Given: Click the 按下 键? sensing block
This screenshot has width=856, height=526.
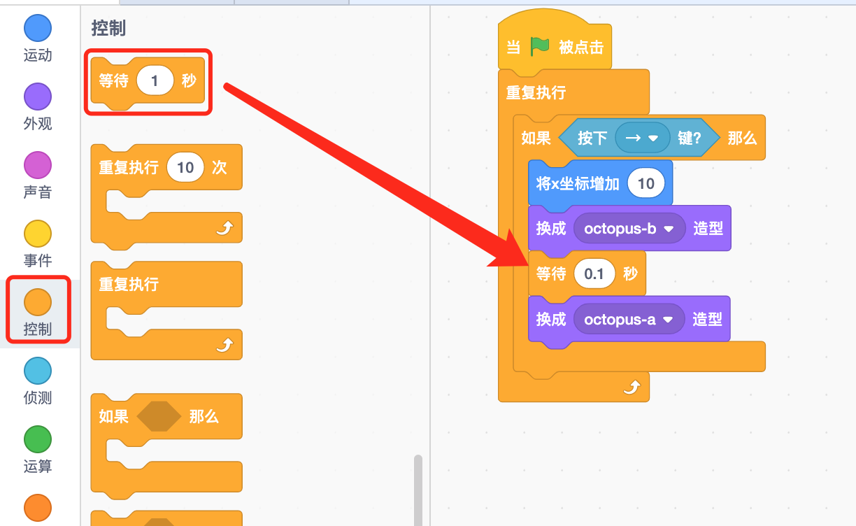Looking at the screenshot, I should tap(639, 138).
